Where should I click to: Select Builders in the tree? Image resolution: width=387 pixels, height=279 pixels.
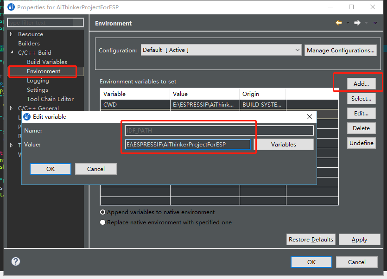coord(29,43)
